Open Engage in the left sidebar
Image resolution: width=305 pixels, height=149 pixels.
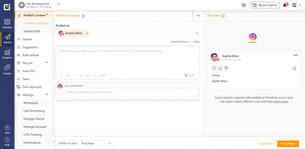coord(7,69)
